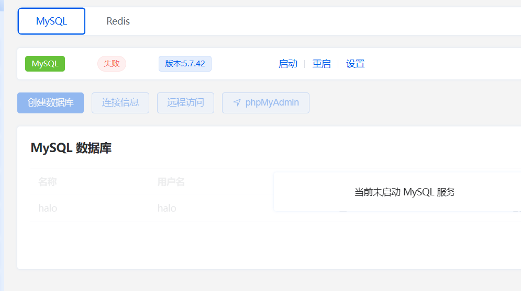
Task: Click the 名称 column header
Action: 48,182
